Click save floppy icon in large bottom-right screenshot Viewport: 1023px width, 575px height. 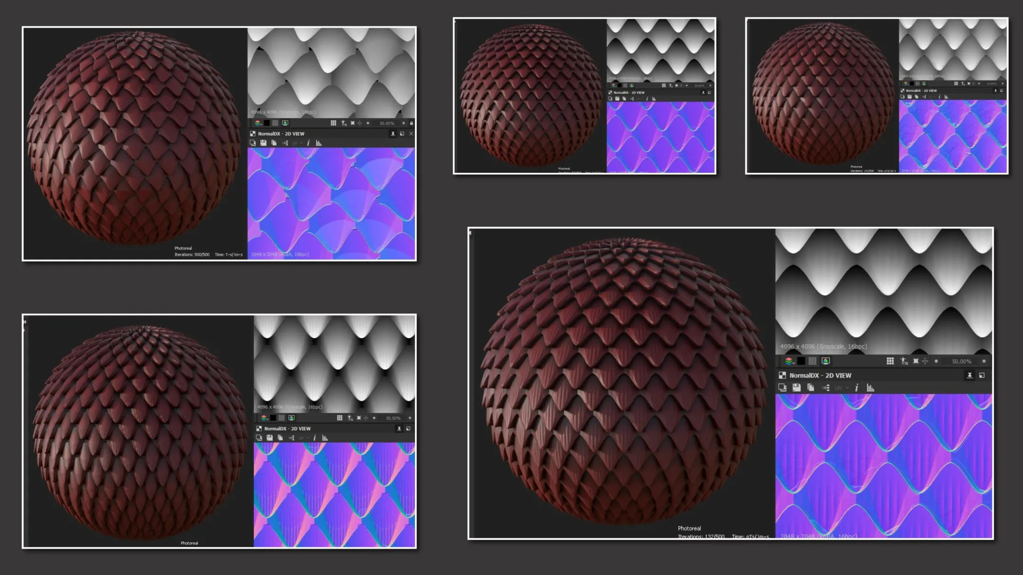tap(797, 388)
